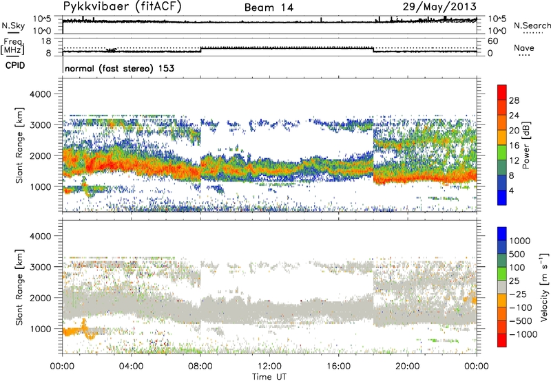Viewport: 551px width, 381px height.
Task: Click frequency step-down marker at 18:00
Action: click(x=373, y=50)
